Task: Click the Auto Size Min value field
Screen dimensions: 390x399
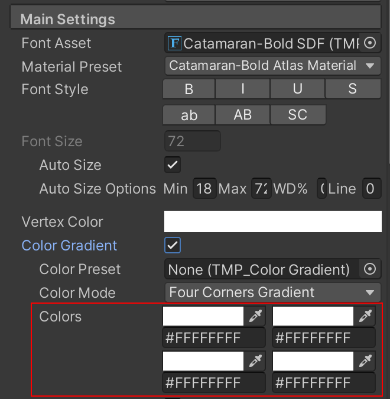Action: pyautogui.click(x=204, y=189)
